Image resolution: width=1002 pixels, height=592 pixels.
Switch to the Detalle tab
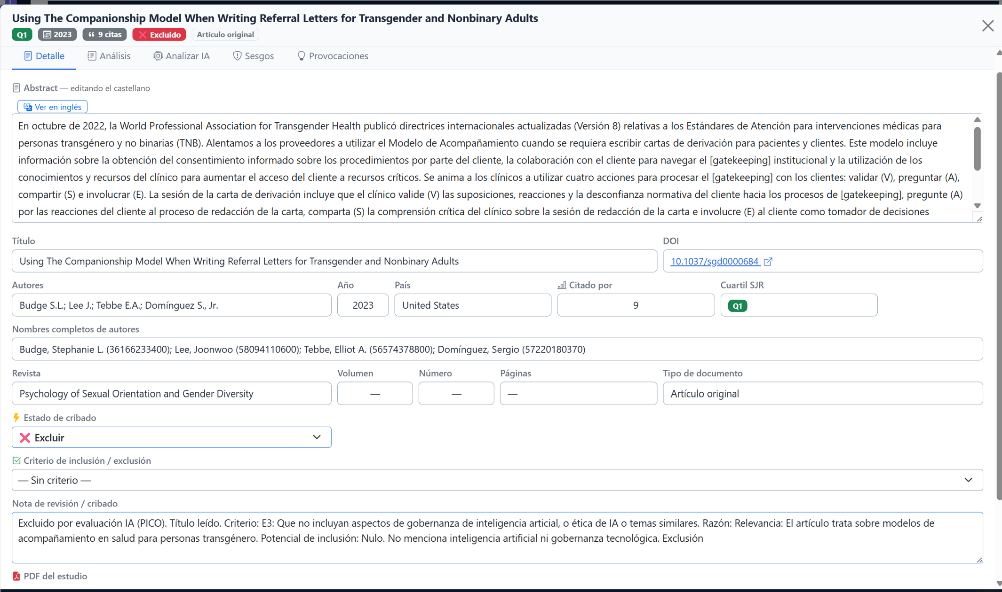click(44, 56)
